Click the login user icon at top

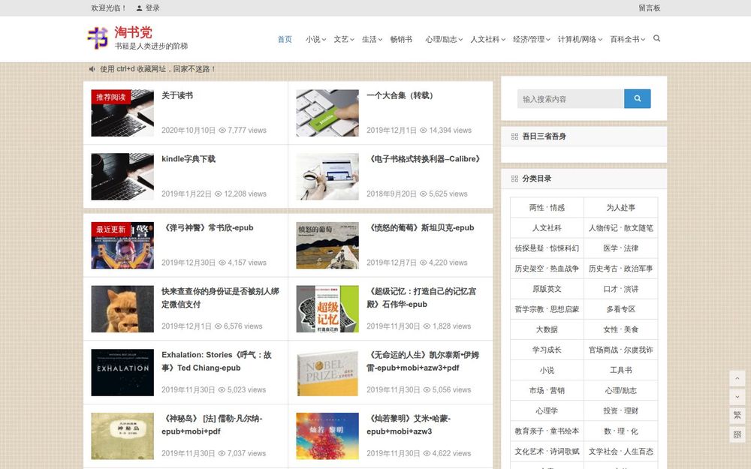point(139,8)
